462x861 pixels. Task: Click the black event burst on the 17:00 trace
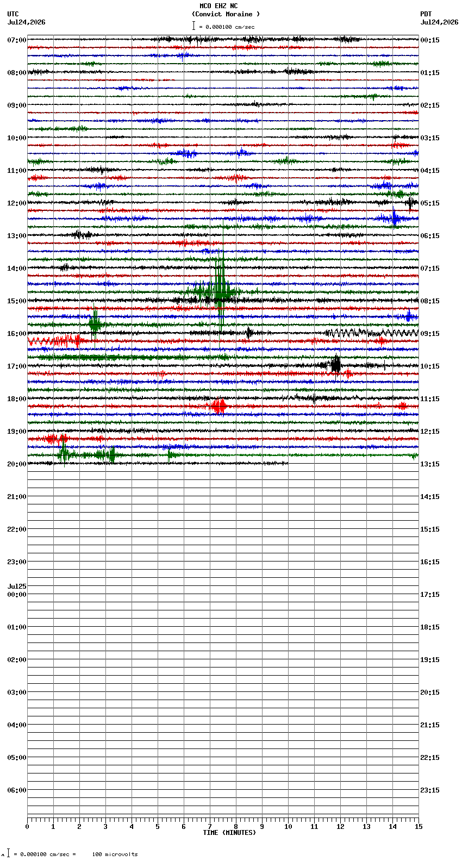[x=336, y=365]
